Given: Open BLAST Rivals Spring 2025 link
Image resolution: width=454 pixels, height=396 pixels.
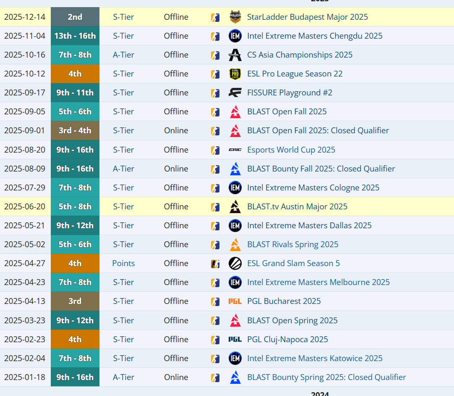Looking at the screenshot, I should pos(293,244).
